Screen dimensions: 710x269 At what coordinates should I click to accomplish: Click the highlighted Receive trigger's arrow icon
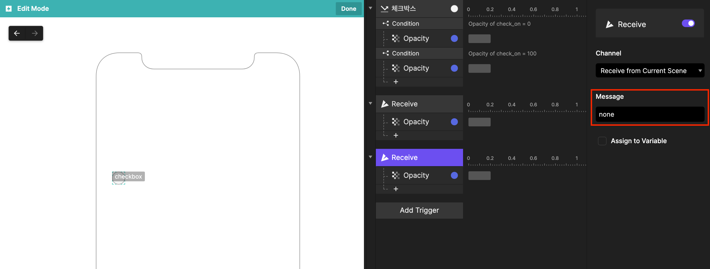coord(385,158)
